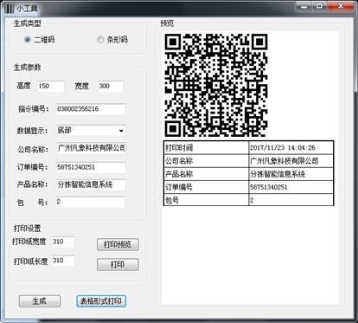The height and width of the screenshot is (323, 358).
Task: Click the 包号 input field
Action: [91, 202]
